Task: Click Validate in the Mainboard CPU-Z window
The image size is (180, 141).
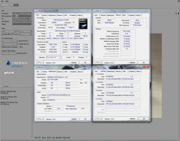Action: (x=74, y=119)
